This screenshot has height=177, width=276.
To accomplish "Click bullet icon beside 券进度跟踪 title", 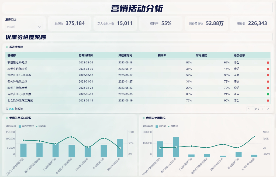I will [7, 47].
